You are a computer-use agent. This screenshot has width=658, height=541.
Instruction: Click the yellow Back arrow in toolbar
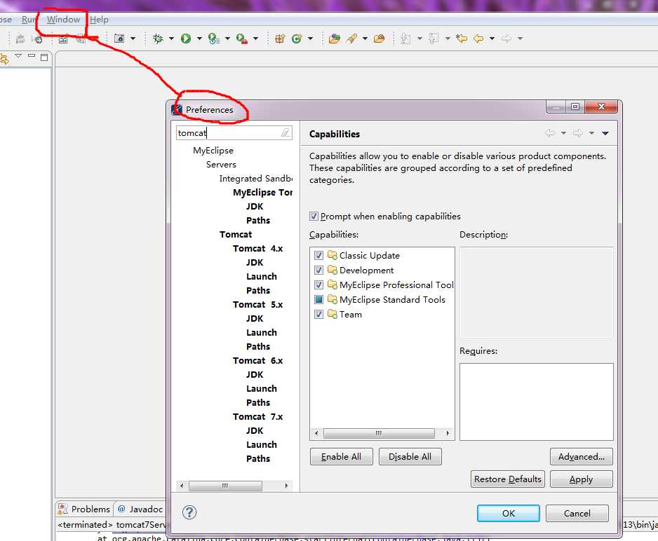(x=478, y=39)
